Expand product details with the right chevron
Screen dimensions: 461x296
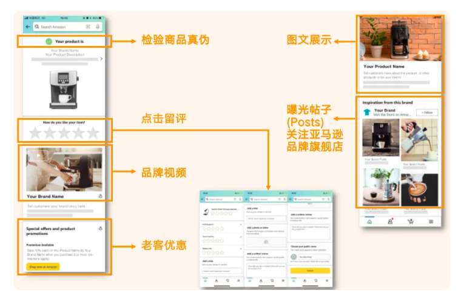(x=101, y=59)
